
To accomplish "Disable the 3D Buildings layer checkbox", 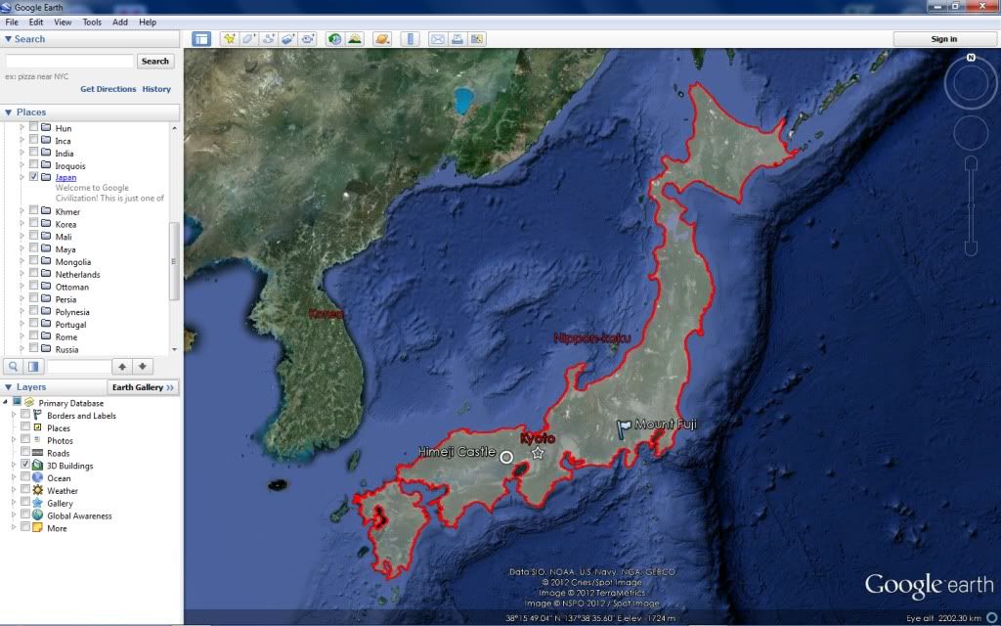I will (x=25, y=465).
